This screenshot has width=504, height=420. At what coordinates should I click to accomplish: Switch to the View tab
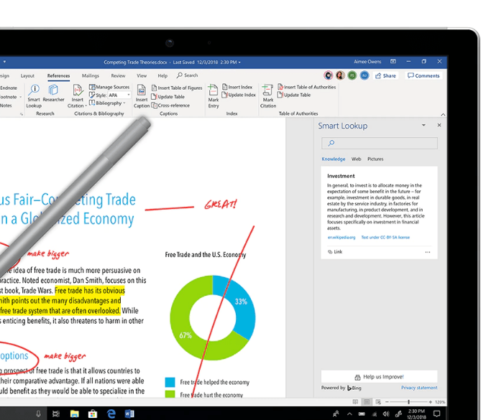click(142, 75)
